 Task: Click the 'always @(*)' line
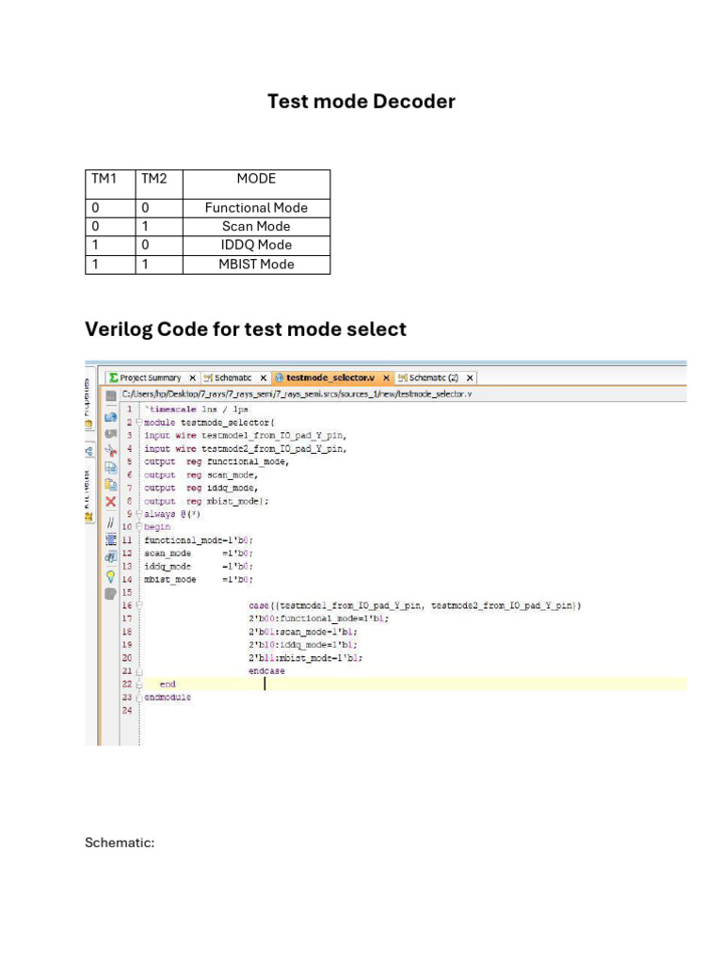point(172,514)
